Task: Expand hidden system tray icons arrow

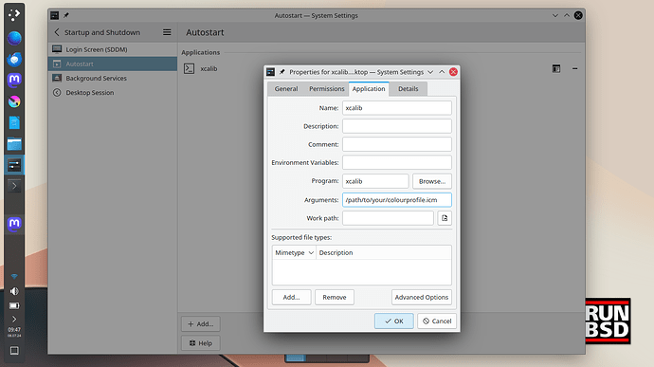Action: click(14, 319)
